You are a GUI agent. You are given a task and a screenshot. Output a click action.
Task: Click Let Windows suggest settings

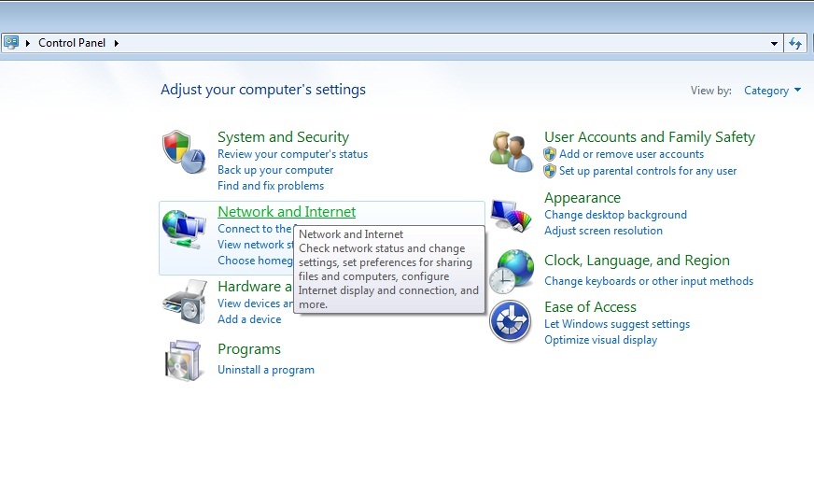[x=617, y=324]
